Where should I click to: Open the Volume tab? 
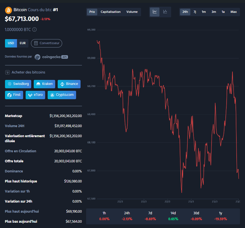(132, 12)
